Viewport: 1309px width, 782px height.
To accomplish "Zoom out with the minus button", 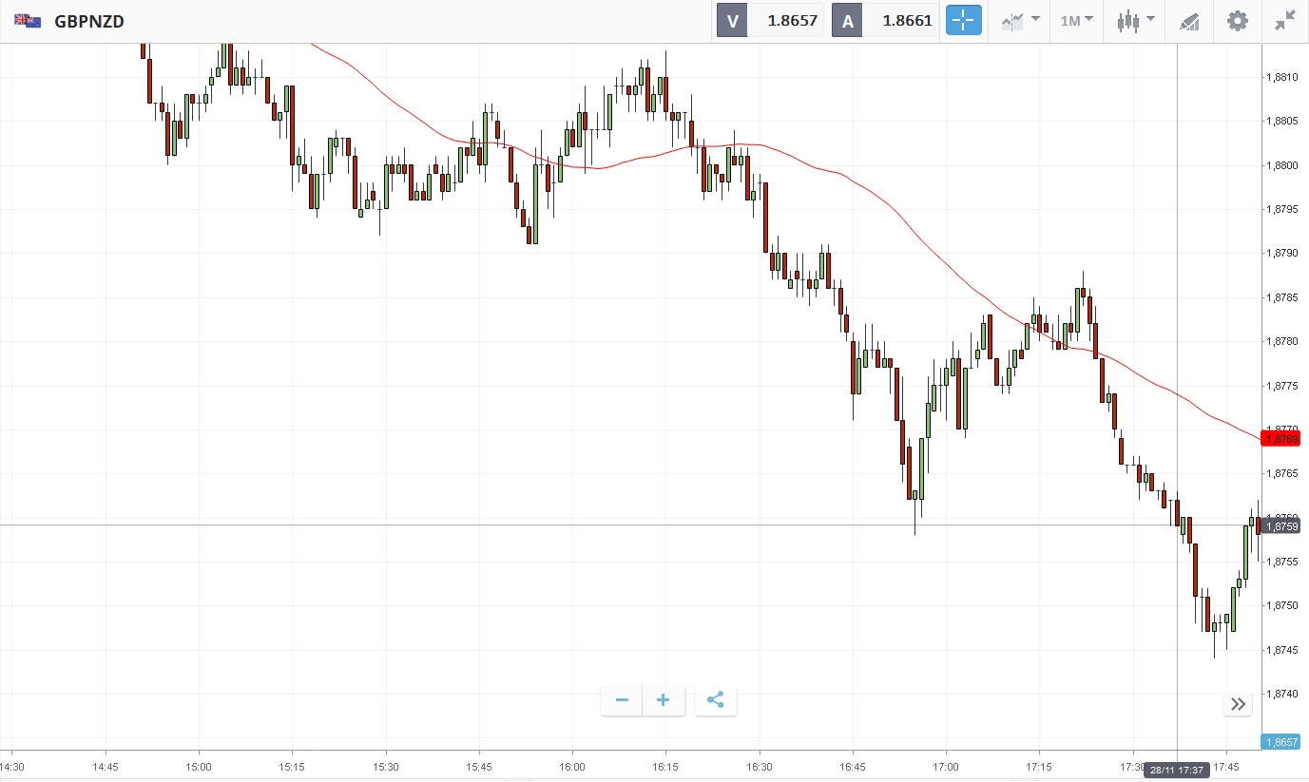I will (x=622, y=701).
